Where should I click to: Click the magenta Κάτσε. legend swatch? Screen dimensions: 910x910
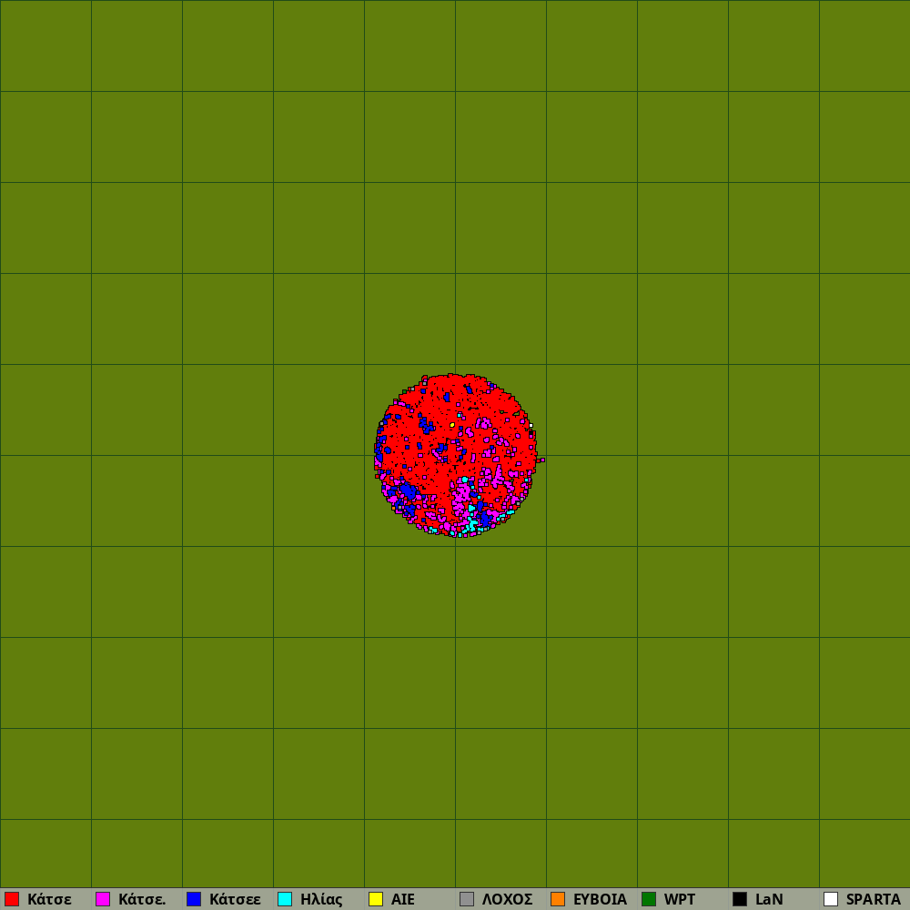pyautogui.click(x=103, y=899)
